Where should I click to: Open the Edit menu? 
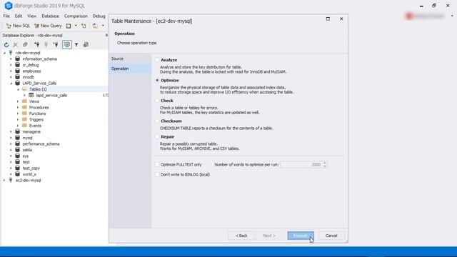pyautogui.click(x=19, y=16)
